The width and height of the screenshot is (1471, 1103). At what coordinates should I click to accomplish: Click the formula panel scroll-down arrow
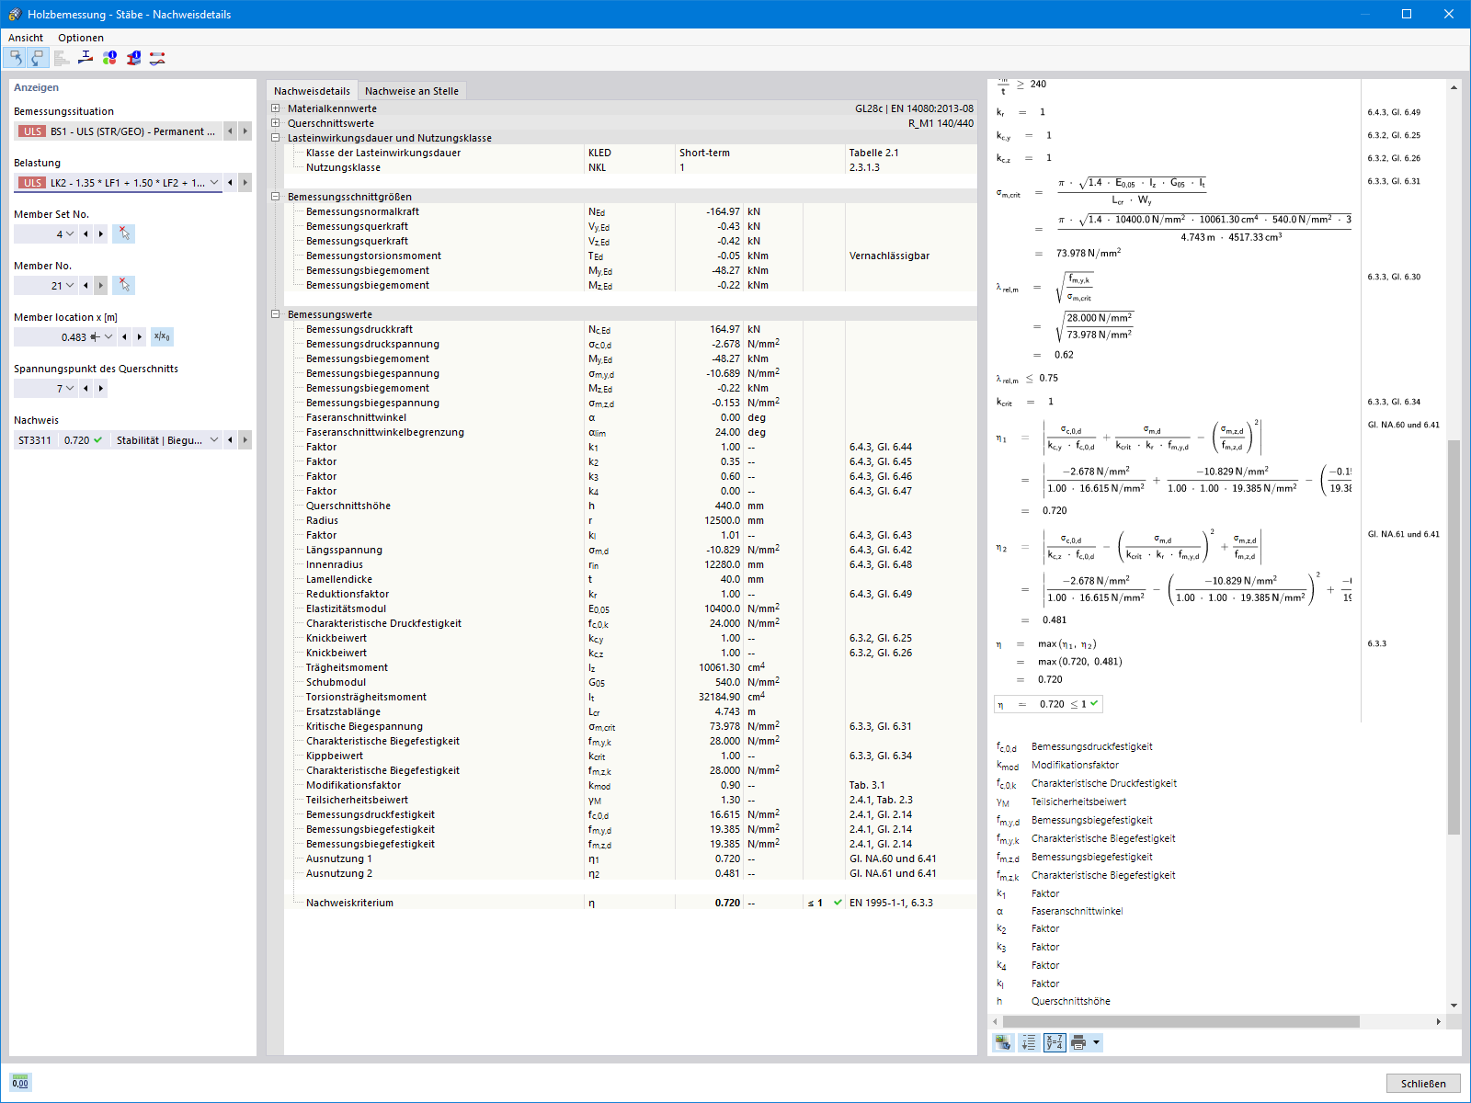pos(1454,1006)
